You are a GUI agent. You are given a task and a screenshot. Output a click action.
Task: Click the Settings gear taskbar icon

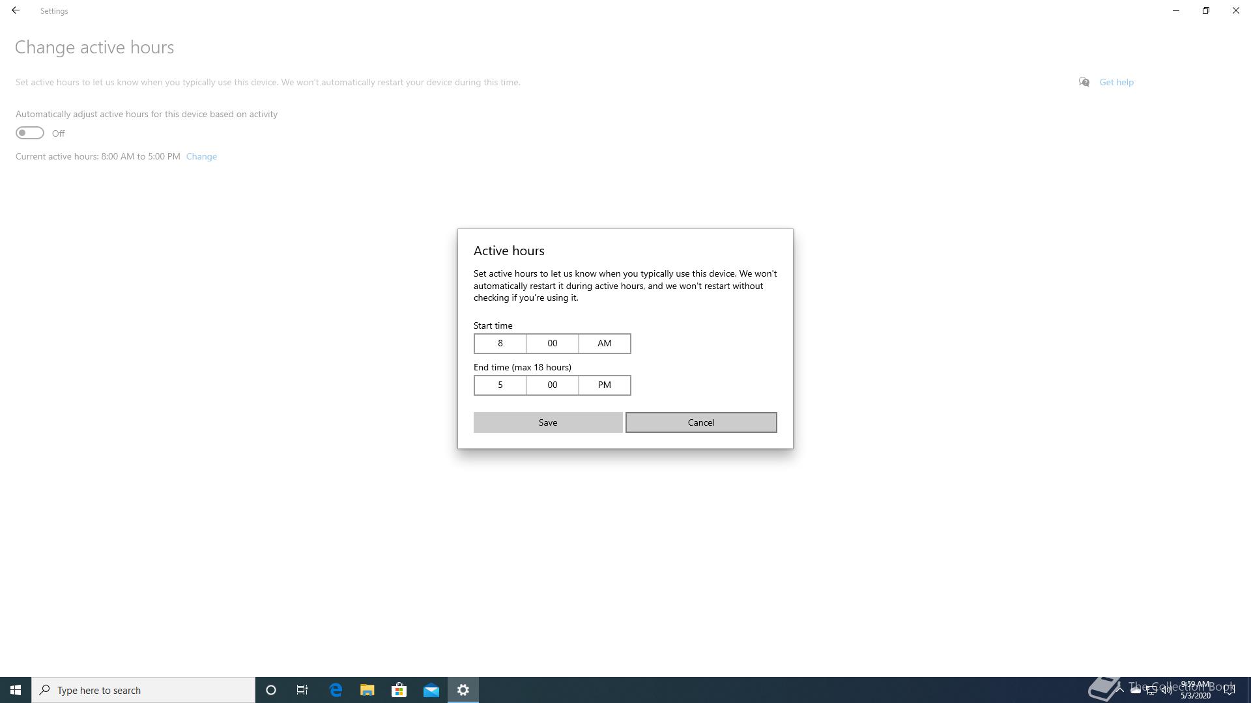click(x=463, y=690)
